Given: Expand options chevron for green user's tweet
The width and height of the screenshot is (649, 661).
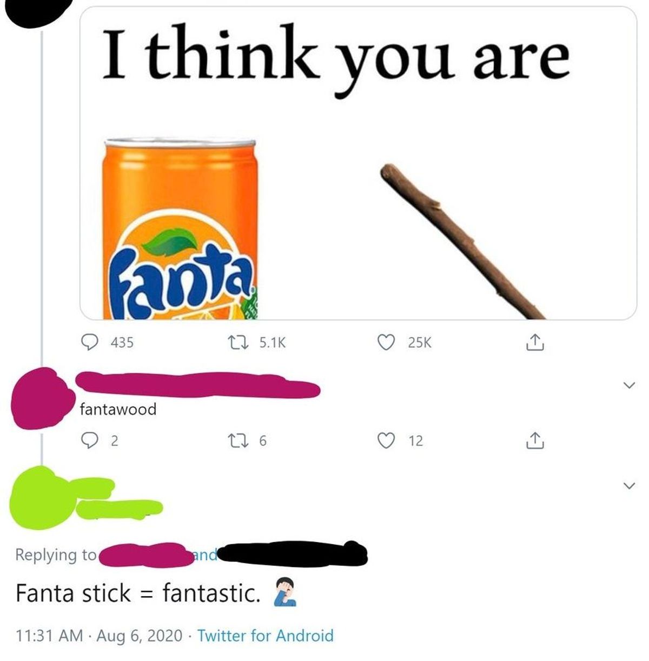Looking at the screenshot, I should (x=628, y=484).
